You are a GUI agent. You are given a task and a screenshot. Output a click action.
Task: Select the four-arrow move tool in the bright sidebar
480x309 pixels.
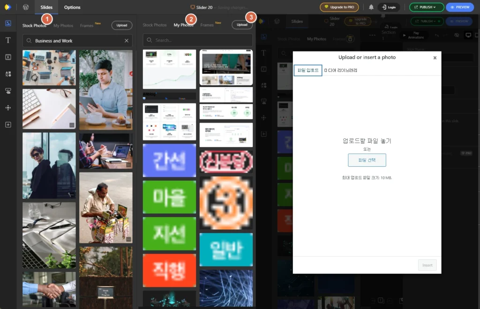click(8, 108)
